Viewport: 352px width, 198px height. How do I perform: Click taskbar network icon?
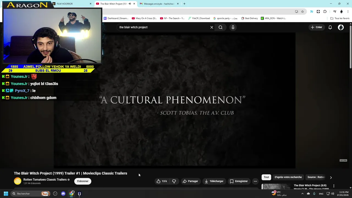click(x=328, y=194)
